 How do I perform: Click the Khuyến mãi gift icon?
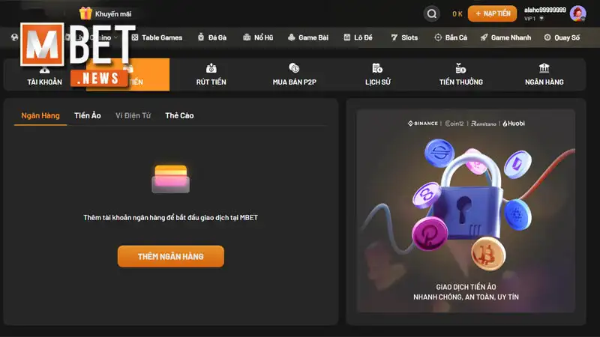coord(85,13)
